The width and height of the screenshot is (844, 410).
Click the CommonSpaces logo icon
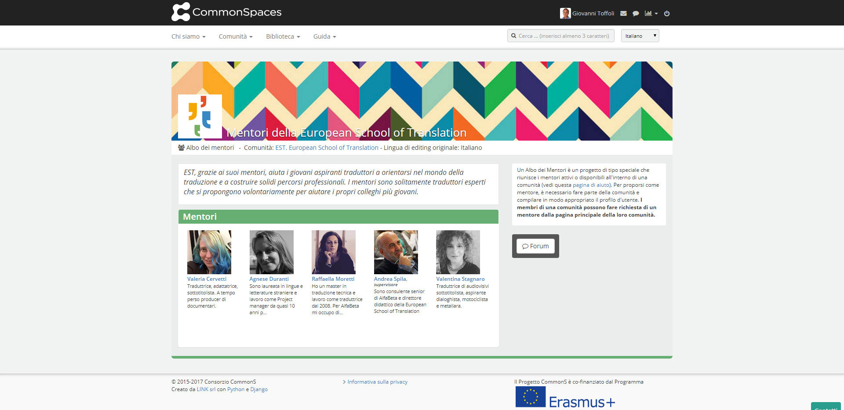[x=181, y=12]
